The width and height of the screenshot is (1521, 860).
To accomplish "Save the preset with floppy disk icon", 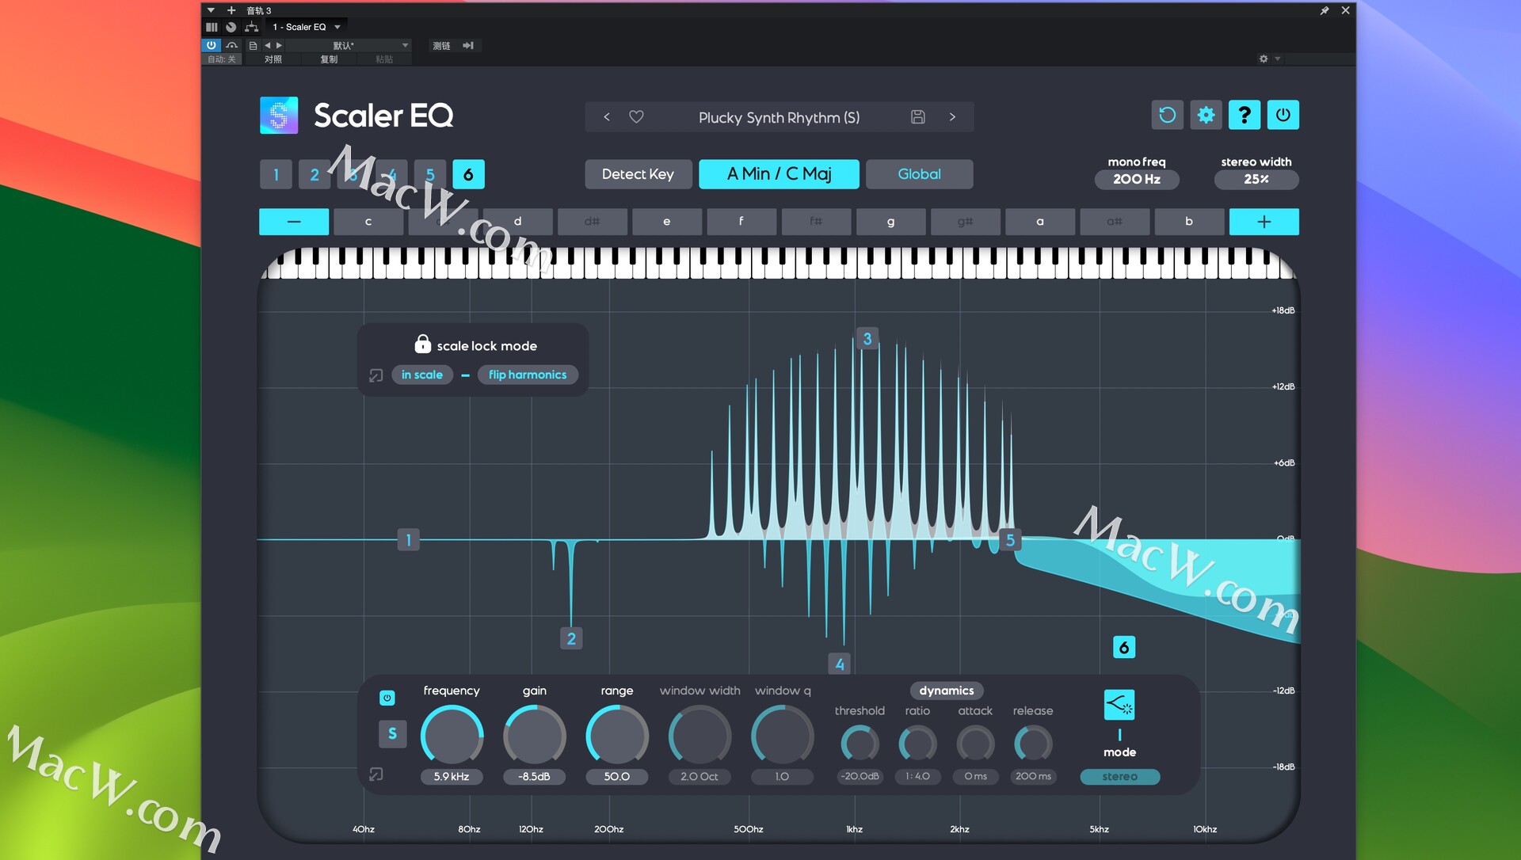I will coord(917,117).
